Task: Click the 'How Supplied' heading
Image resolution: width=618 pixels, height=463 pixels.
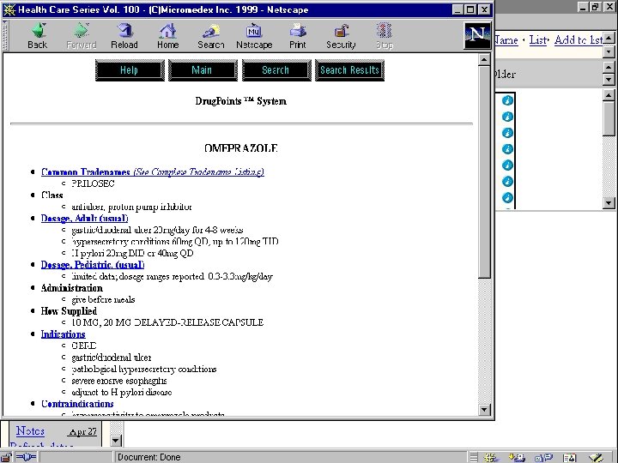Action: (69, 311)
